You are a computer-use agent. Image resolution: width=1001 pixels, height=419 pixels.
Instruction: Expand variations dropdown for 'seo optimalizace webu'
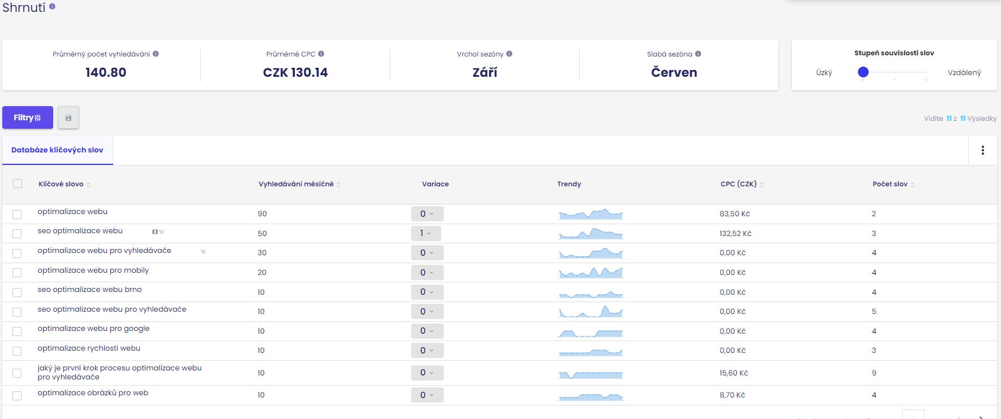pyautogui.click(x=426, y=233)
